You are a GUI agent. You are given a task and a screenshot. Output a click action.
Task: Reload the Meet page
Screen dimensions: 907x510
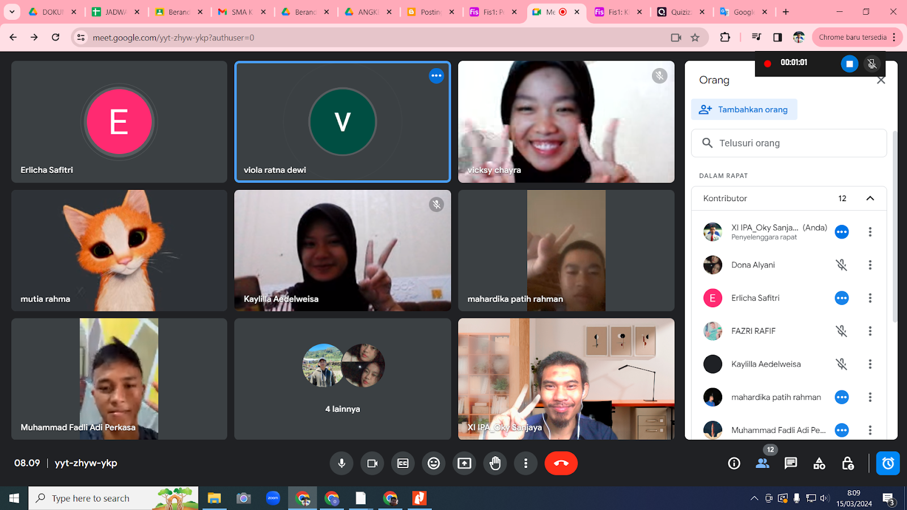coord(56,37)
